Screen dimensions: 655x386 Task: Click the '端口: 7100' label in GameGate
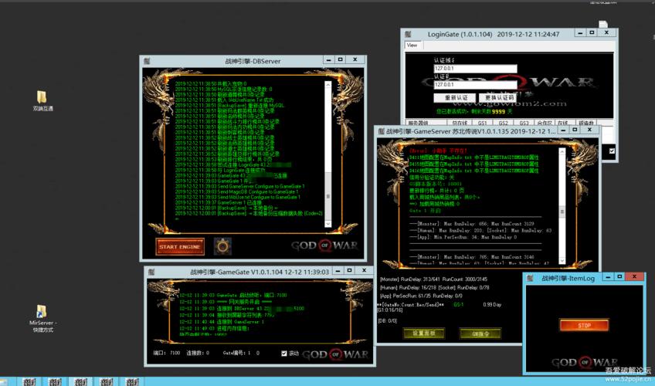click(x=166, y=353)
